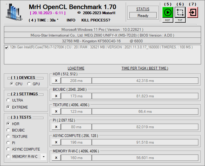205x166 pixels.
Task: Click the pink exit icon
Action: point(192,12)
